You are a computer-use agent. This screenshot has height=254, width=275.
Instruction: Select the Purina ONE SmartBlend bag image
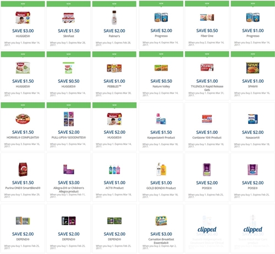[x=23, y=170]
